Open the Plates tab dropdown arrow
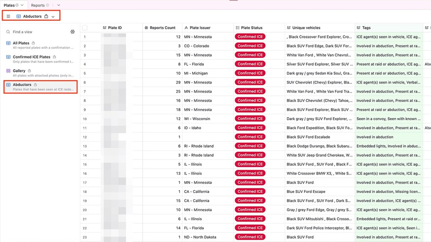Viewport: 431px width, 242px height. pos(22,5)
